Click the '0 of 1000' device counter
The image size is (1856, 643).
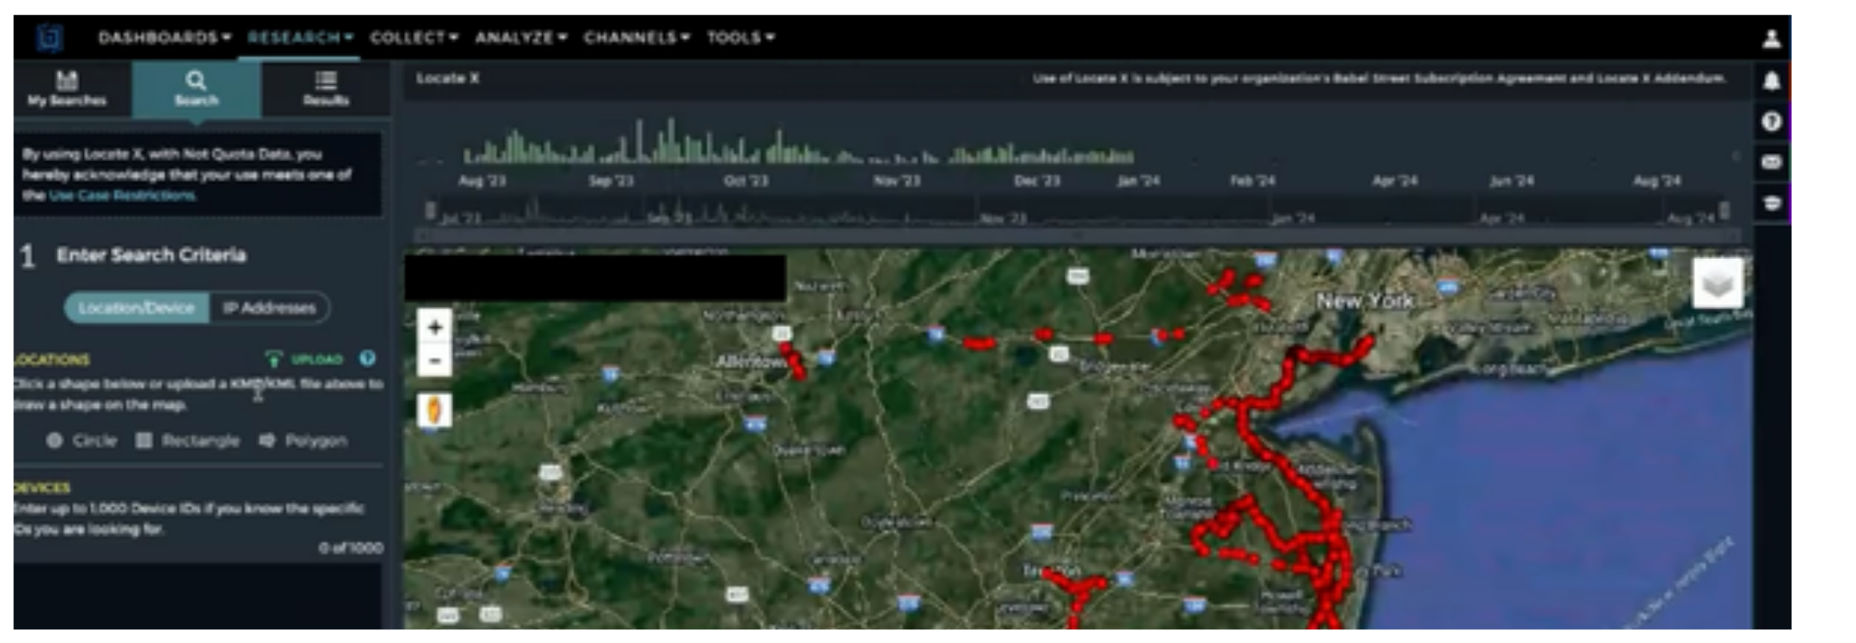350,548
